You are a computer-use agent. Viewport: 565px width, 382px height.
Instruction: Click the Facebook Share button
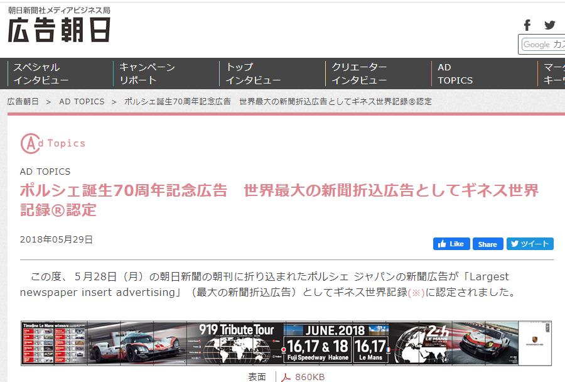(x=488, y=244)
